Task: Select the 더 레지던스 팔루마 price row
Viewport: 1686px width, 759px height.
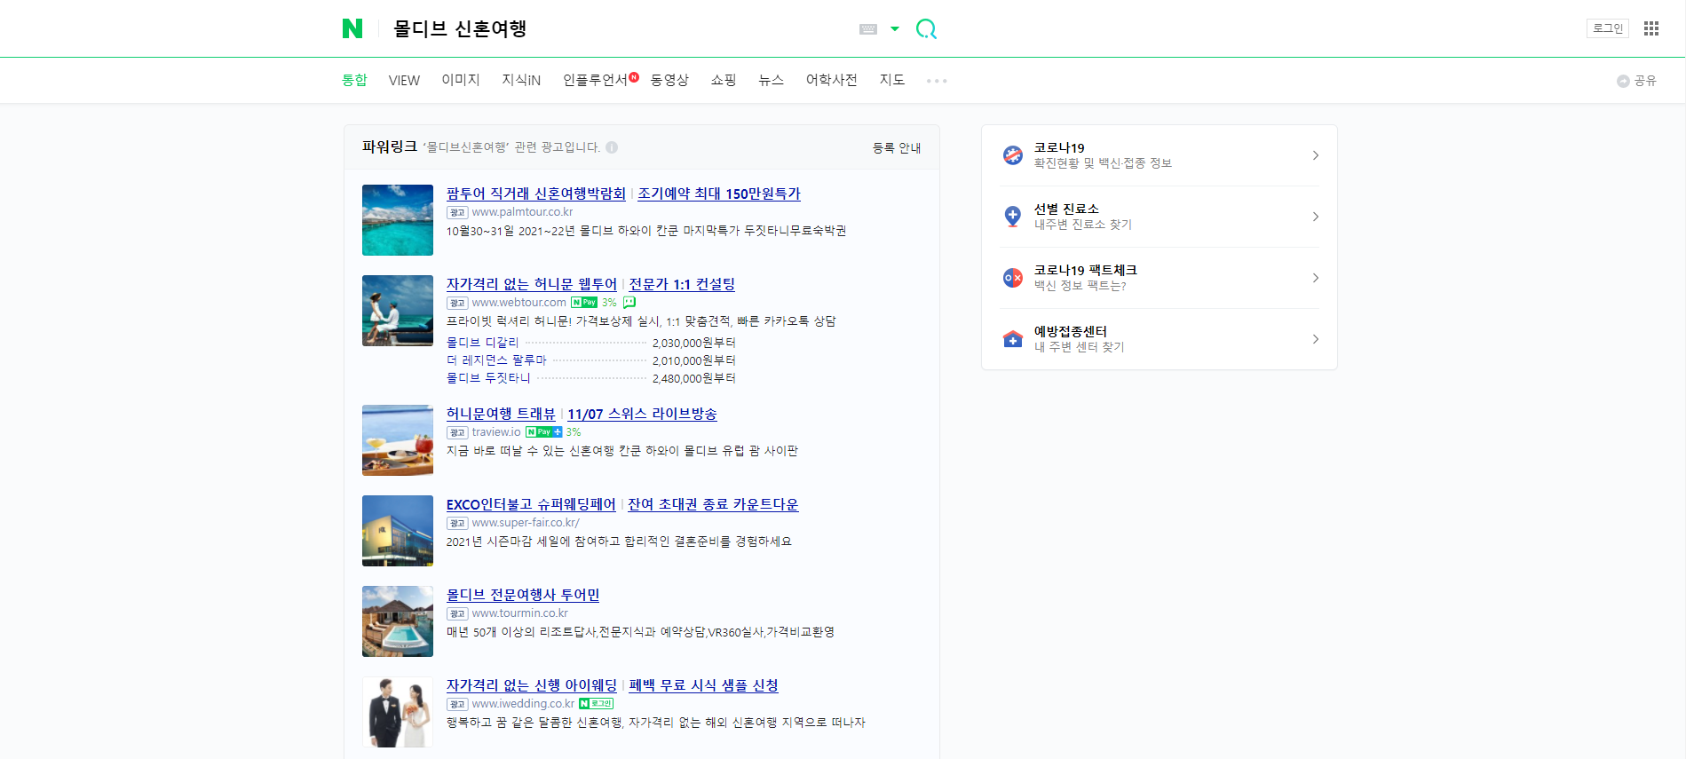Action: tap(590, 360)
